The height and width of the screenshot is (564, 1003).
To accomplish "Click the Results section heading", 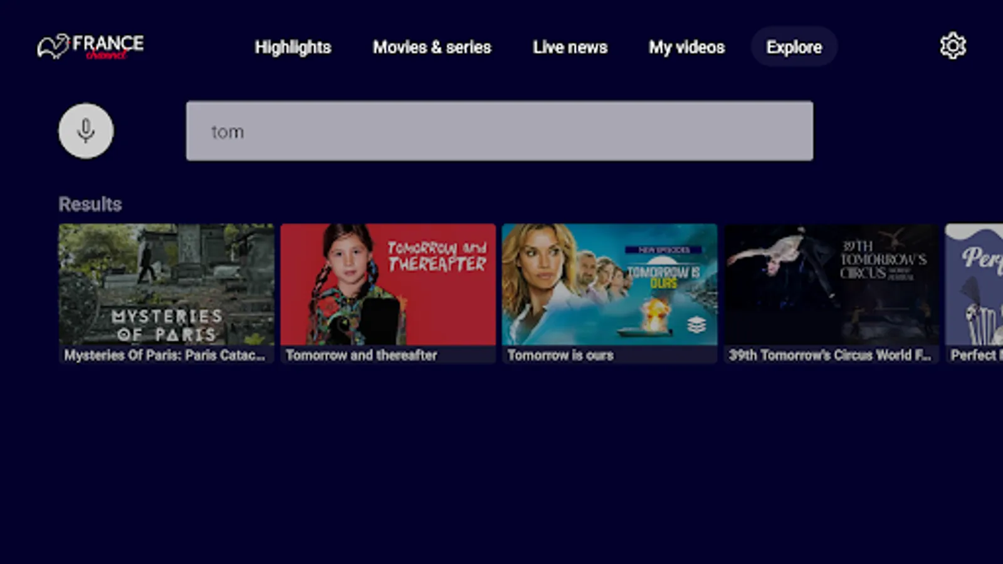I will coord(90,204).
